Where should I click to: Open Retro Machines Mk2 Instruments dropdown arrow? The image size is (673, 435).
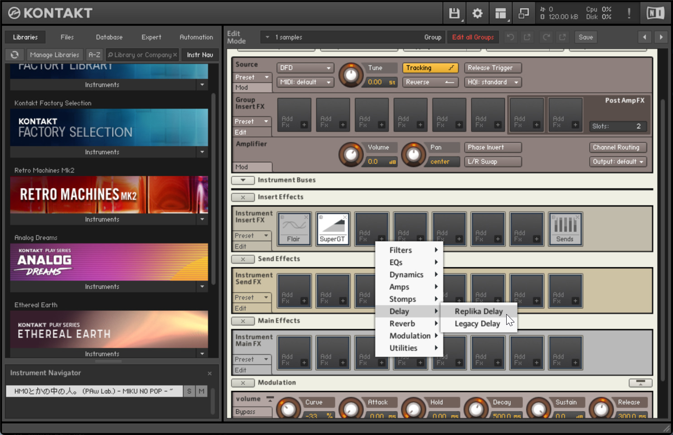[202, 219]
